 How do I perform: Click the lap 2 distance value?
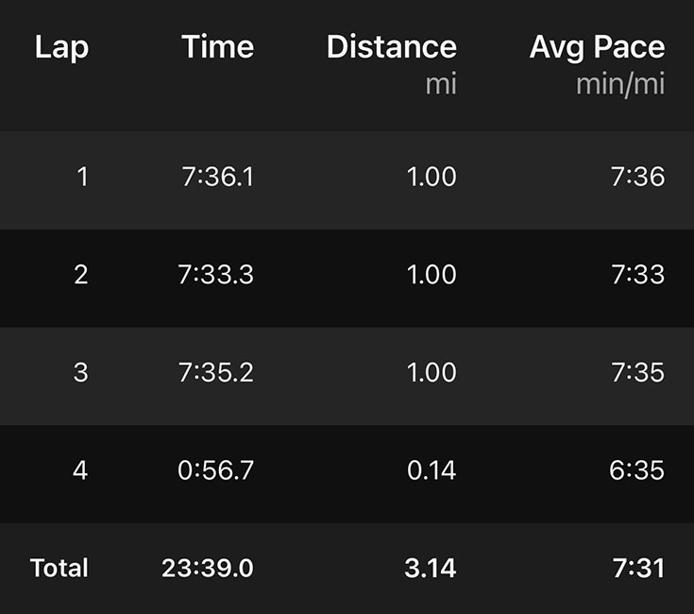432,275
